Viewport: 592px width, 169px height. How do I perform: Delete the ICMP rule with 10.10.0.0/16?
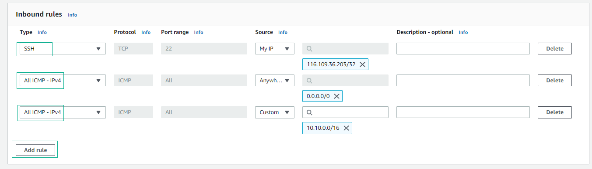coord(554,112)
